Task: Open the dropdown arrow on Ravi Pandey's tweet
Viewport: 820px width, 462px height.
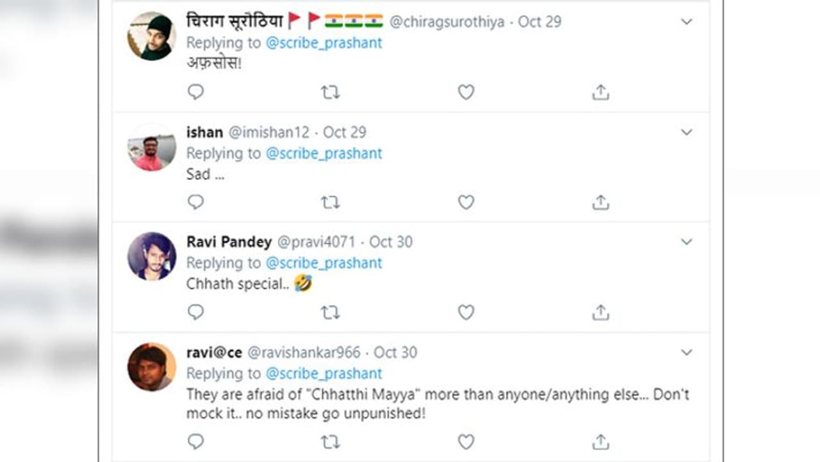Action: tap(686, 242)
